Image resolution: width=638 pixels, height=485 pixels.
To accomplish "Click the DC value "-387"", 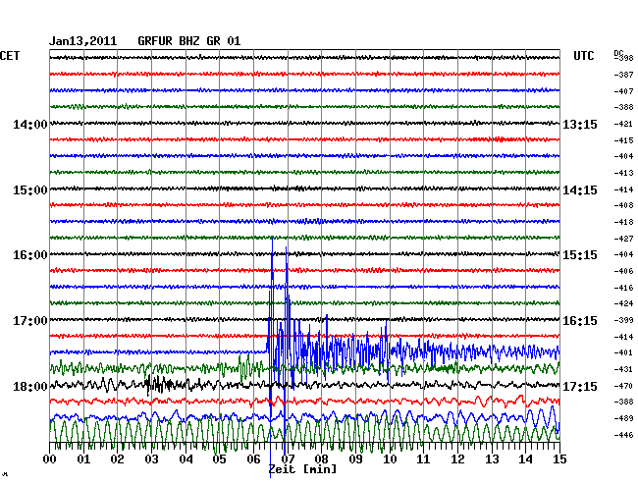I will tap(623, 75).
